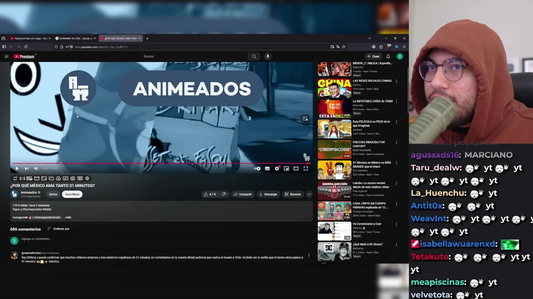The image size is (533, 299).
Task: Open the browser application menu
Action: (x=404, y=47)
